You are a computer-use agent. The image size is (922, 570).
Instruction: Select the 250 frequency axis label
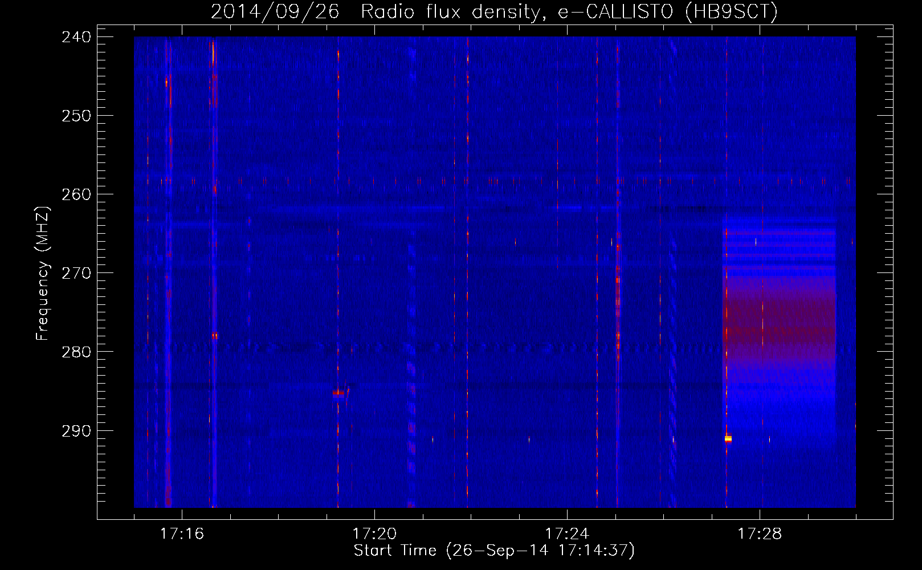click(76, 116)
